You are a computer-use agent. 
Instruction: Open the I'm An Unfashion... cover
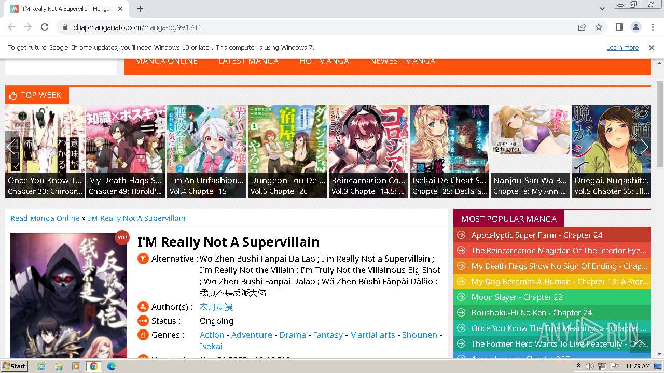point(207,151)
